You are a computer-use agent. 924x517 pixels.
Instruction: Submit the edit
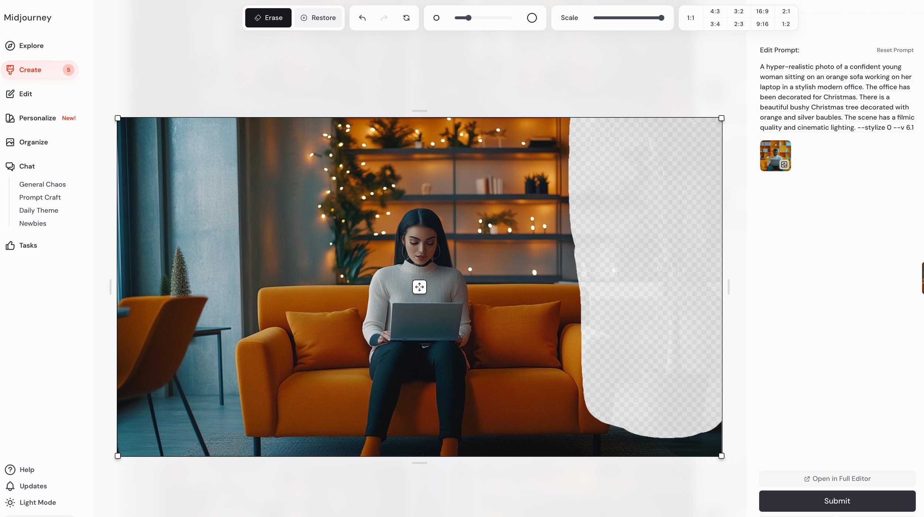point(837,501)
